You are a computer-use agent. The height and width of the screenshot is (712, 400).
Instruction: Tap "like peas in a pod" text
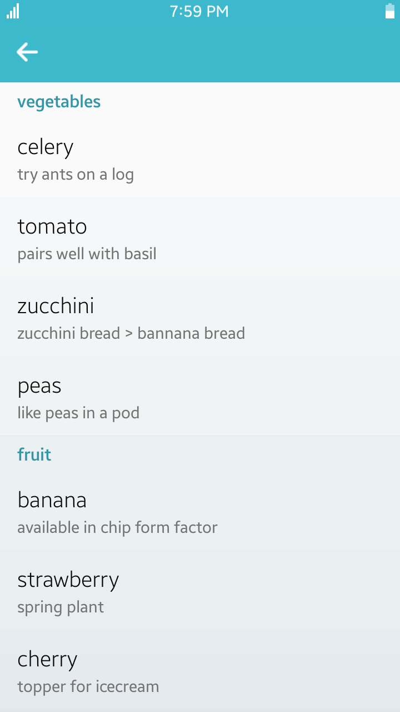tap(78, 413)
